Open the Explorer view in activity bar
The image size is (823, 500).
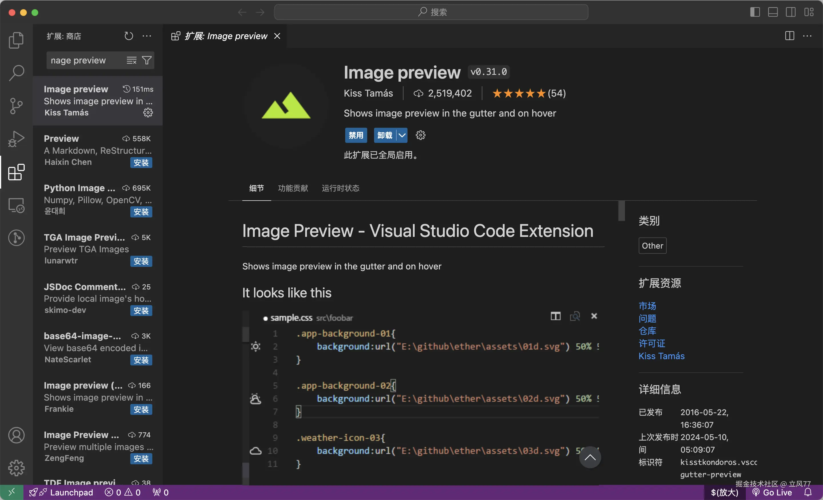click(x=16, y=40)
